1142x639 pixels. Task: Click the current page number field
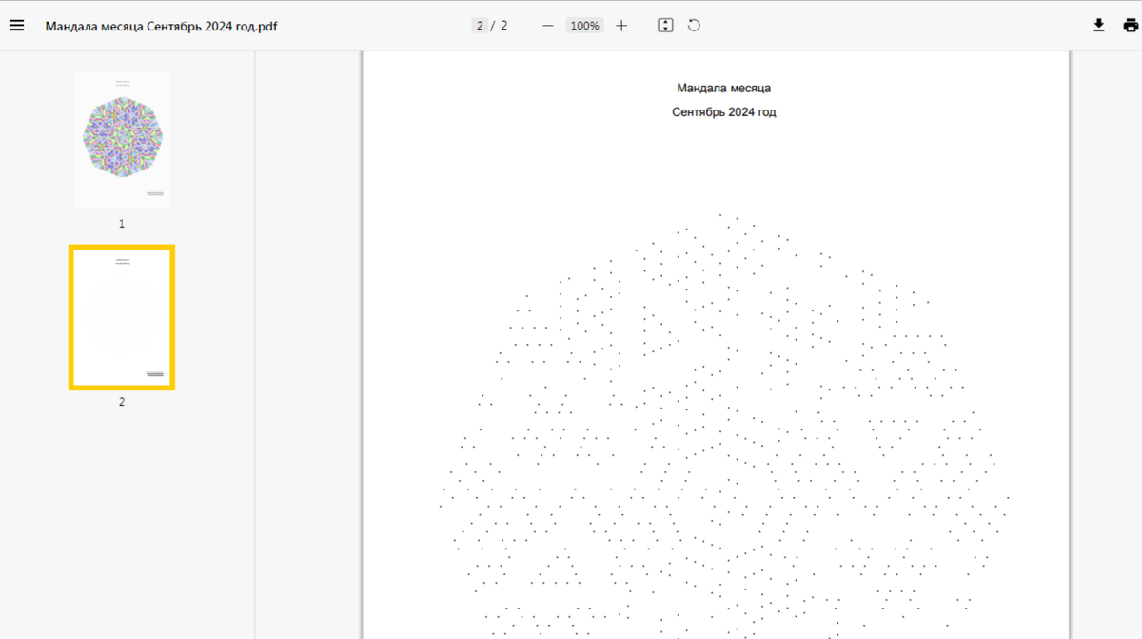[x=480, y=26]
